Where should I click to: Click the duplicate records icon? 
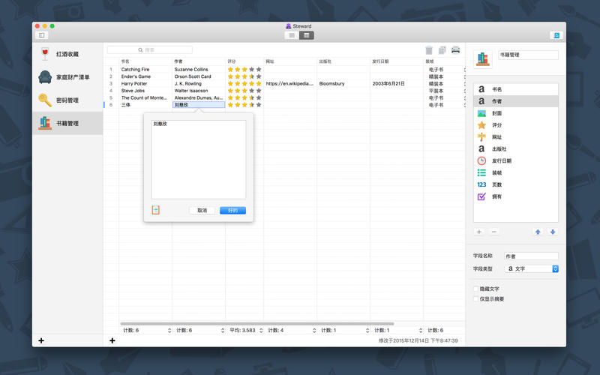(x=442, y=50)
